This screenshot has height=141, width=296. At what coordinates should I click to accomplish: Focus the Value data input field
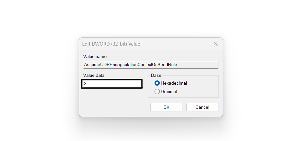pos(111,84)
